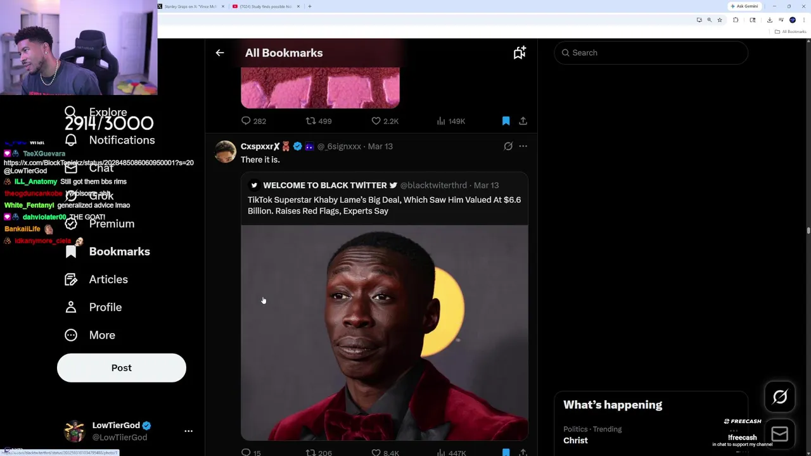Image resolution: width=811 pixels, height=456 pixels.
Task: Open more options on Cxspxxr's post
Action: (x=523, y=146)
